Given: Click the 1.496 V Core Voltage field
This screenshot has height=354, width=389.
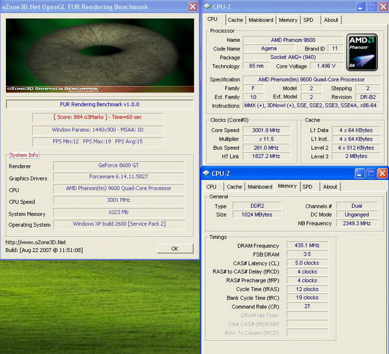Looking at the screenshot, I should click(326, 66).
